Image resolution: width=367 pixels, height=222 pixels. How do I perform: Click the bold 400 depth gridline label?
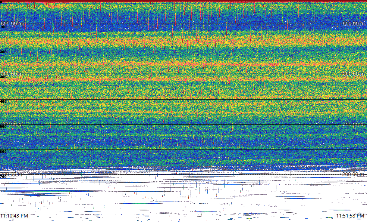point(3,102)
